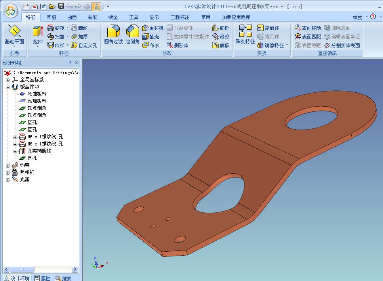Image resolution: width=383 pixels, height=281 pixels.
Task: Open the 样式 dropdown menu
Action: (x=366, y=17)
